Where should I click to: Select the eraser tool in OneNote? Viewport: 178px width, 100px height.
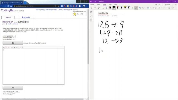point(110,8)
